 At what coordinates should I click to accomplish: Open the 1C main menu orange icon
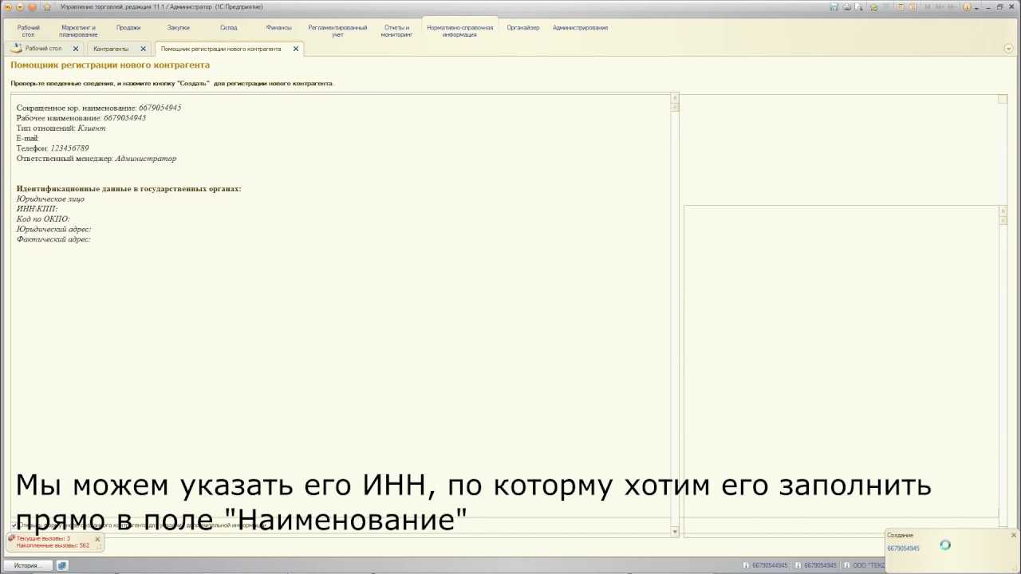(8, 7)
